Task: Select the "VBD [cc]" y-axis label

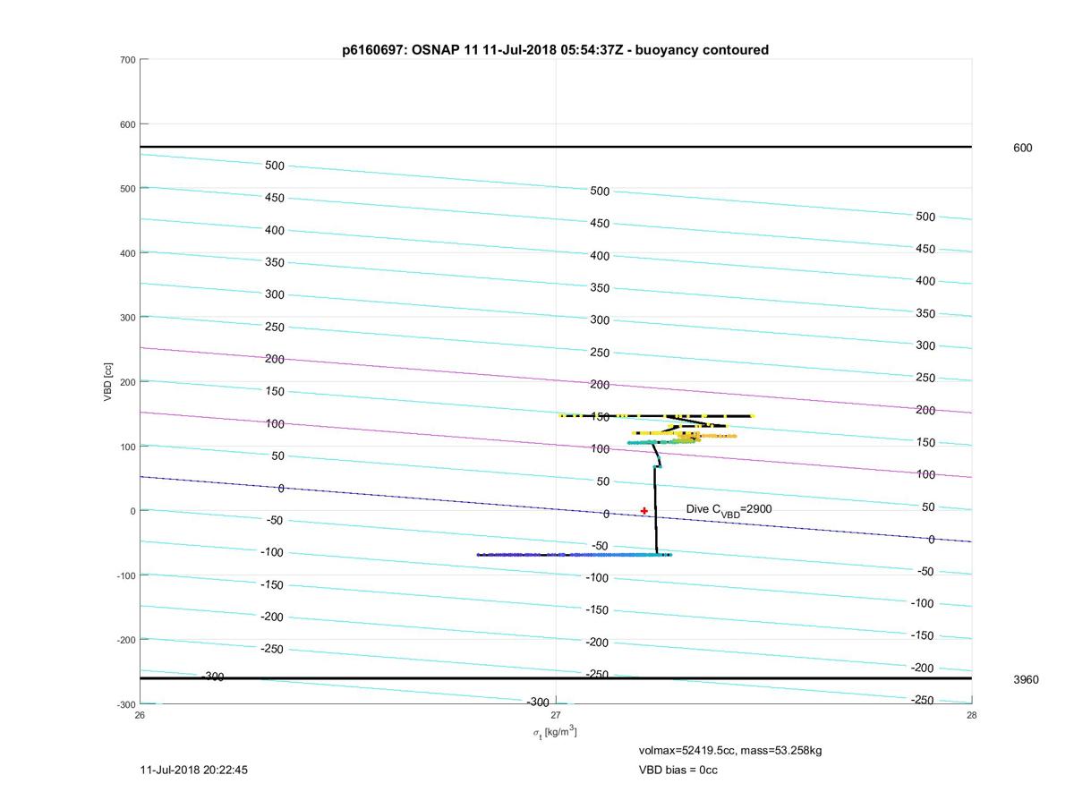Action: (108, 382)
